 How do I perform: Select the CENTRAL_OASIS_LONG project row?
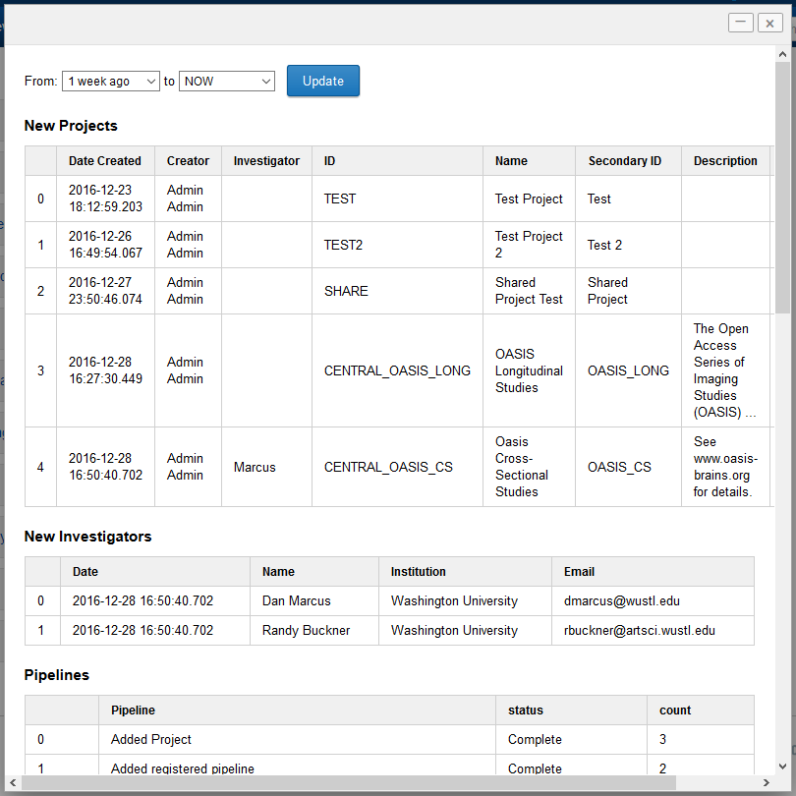(397, 370)
